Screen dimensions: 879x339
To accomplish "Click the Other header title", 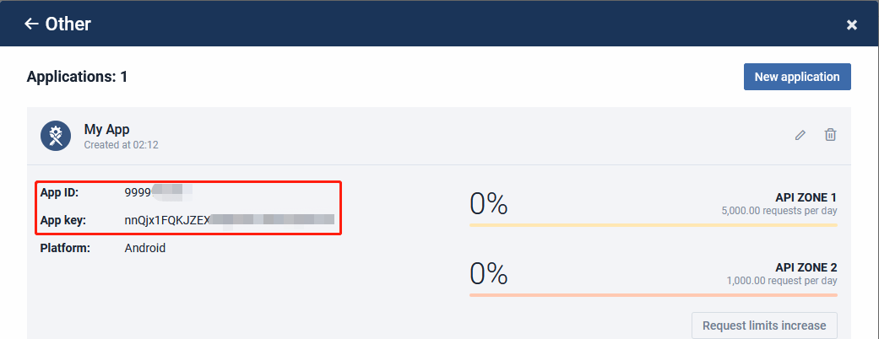I will [x=68, y=24].
